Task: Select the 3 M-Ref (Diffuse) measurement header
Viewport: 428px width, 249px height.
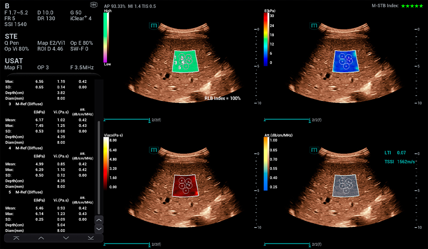Action: [25, 104]
